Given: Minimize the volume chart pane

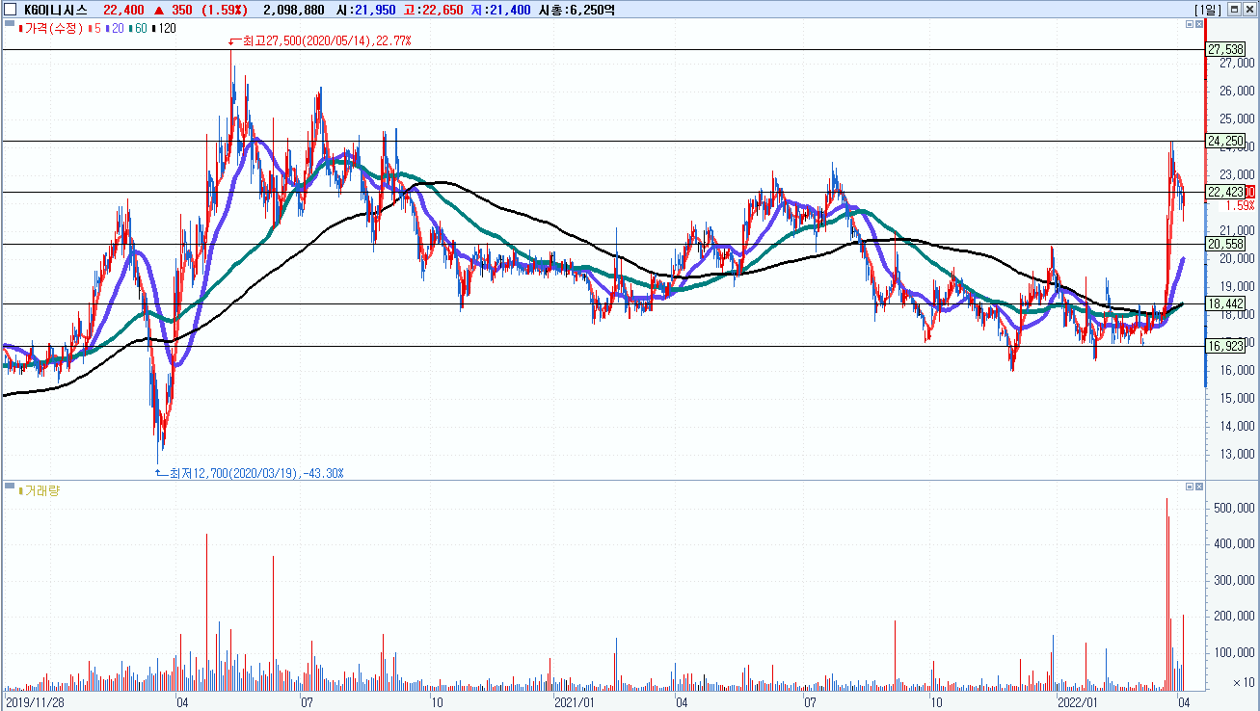Looking at the screenshot, I should pyautogui.click(x=1189, y=487).
